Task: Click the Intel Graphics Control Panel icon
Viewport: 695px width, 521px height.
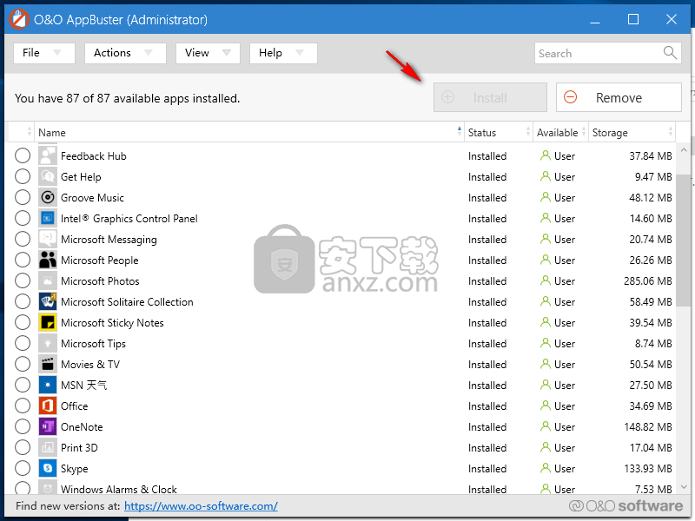Action: 48,218
